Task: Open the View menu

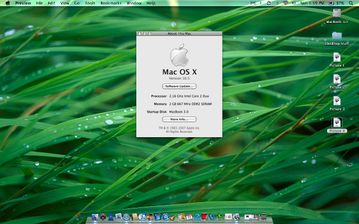Action: 65,3
